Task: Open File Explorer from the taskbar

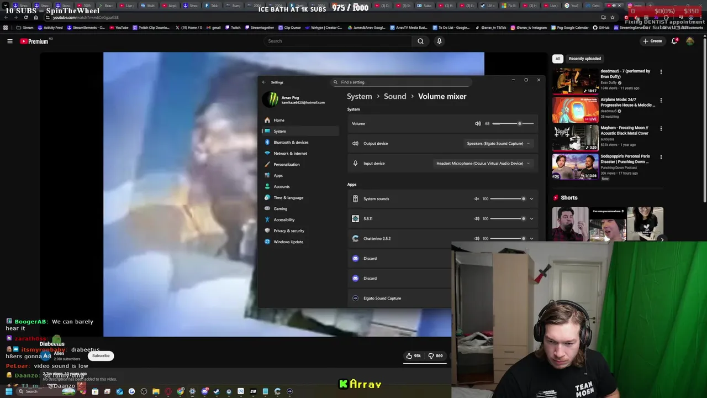Action: click(156, 391)
